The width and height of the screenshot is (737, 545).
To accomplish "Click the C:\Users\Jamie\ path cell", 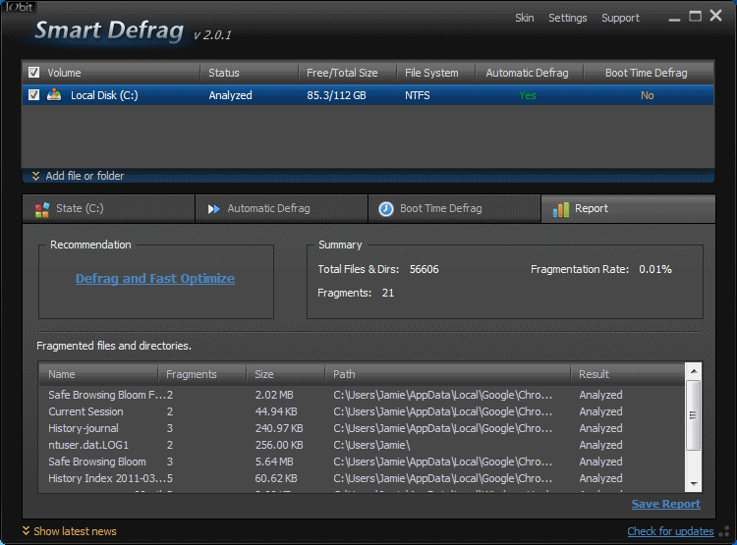I will [371, 445].
